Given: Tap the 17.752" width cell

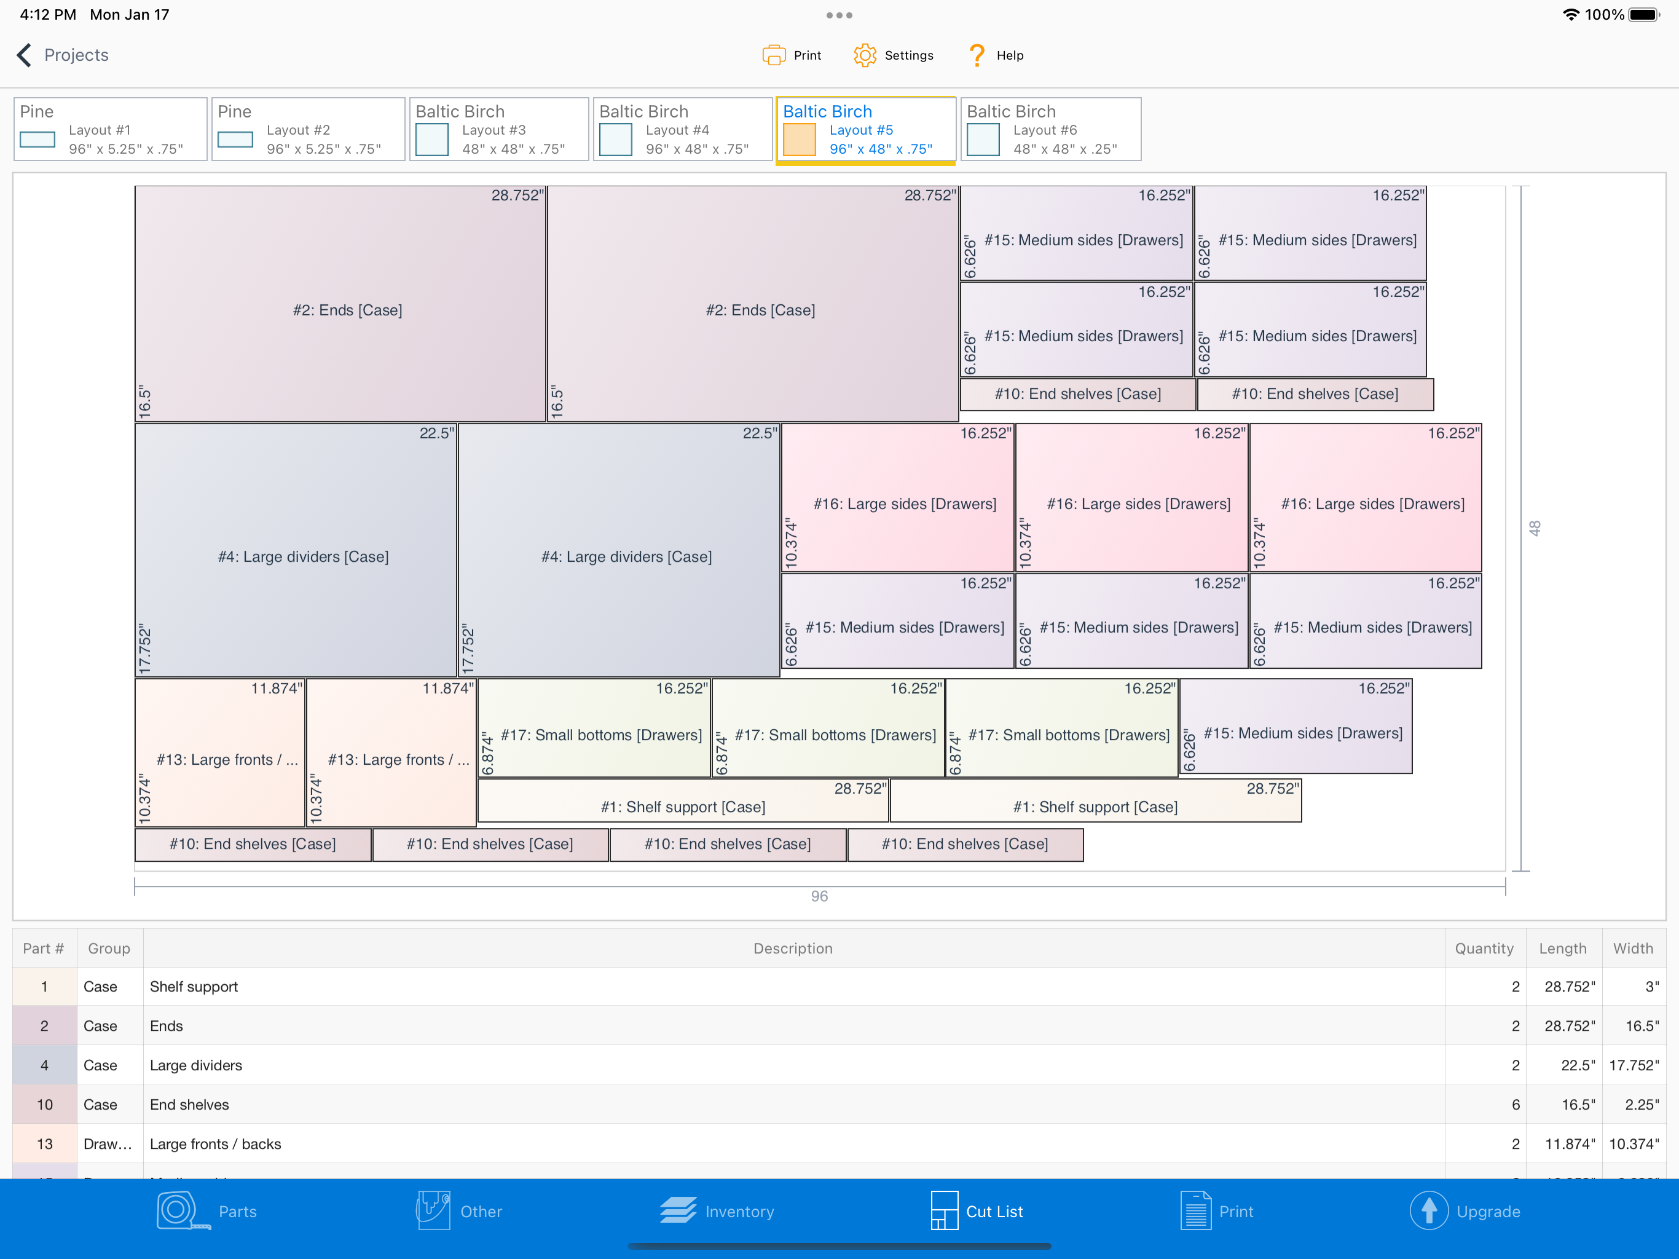Looking at the screenshot, I should (x=1634, y=1065).
